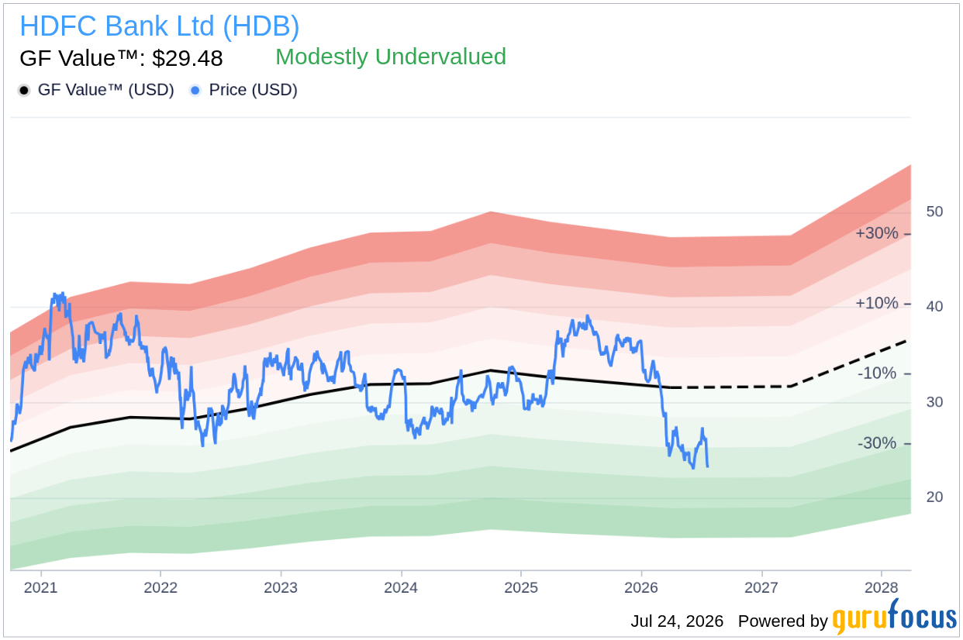Click the last blue price data point
Viewport: 963px width, 640px height.
point(707,466)
